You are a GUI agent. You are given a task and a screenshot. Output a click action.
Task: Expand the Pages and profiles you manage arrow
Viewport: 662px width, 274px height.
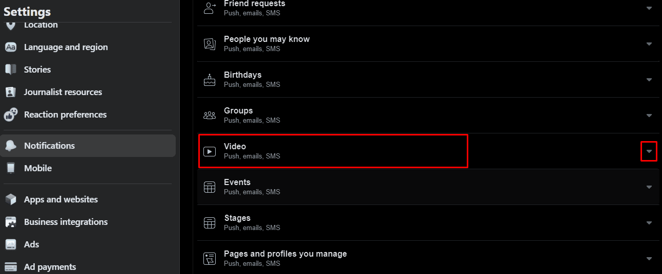[649, 259]
